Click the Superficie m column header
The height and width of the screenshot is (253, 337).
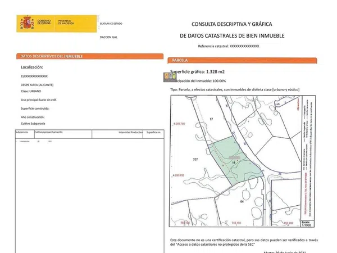153,133
